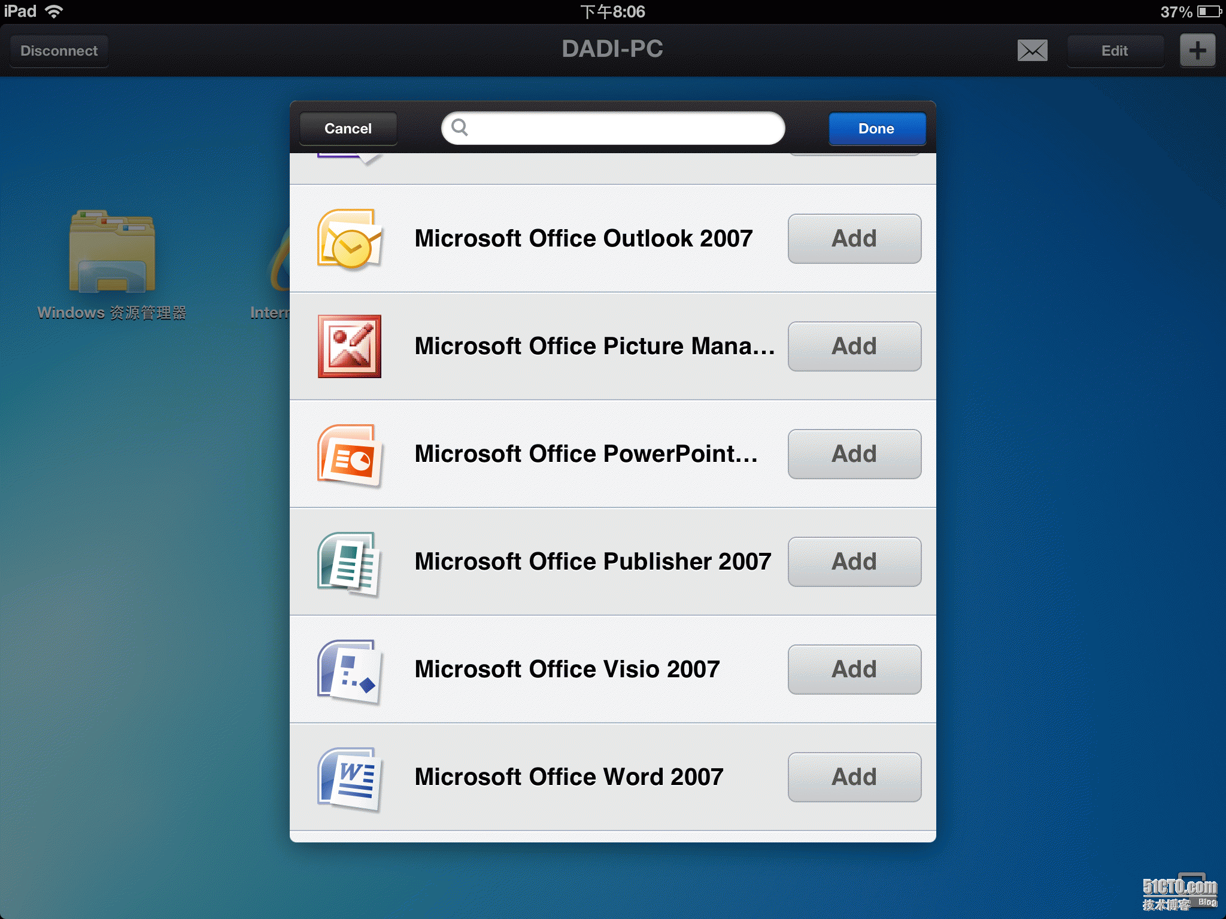Add Microsoft Office PowerPoint
Image resolution: width=1226 pixels, height=919 pixels.
point(854,454)
